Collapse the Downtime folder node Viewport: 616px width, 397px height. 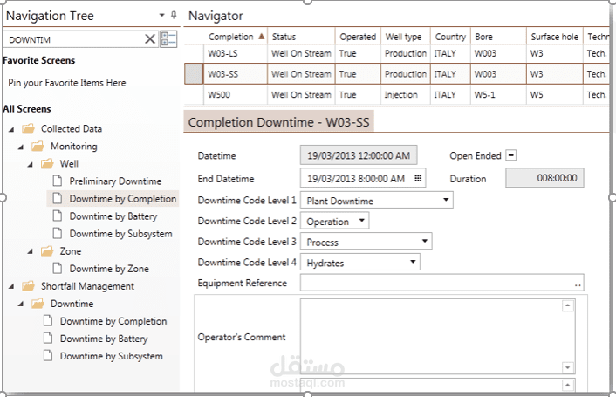pos(21,305)
